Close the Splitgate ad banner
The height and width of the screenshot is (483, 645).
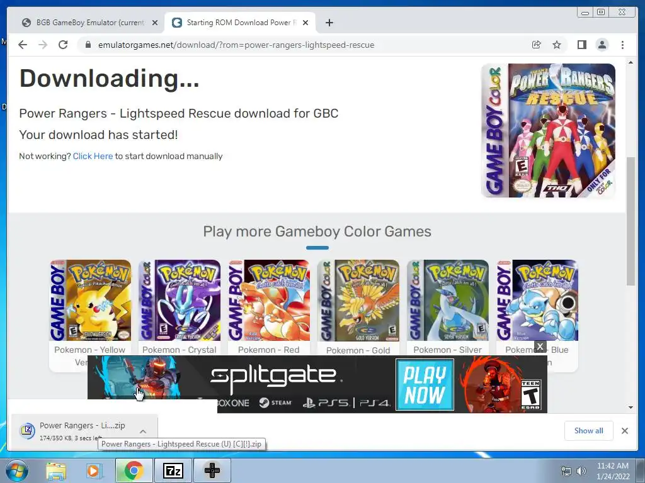point(540,347)
